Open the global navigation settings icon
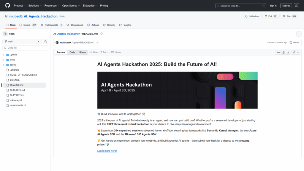The image size is (304, 171). pos(297,6)
